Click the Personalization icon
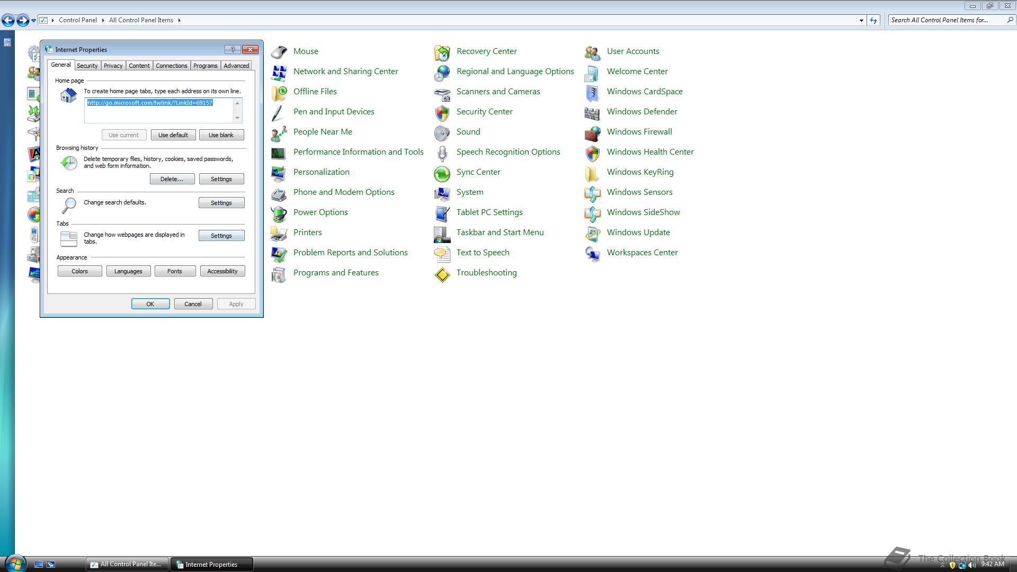Screen dimensions: 1017x572 click(x=279, y=173)
